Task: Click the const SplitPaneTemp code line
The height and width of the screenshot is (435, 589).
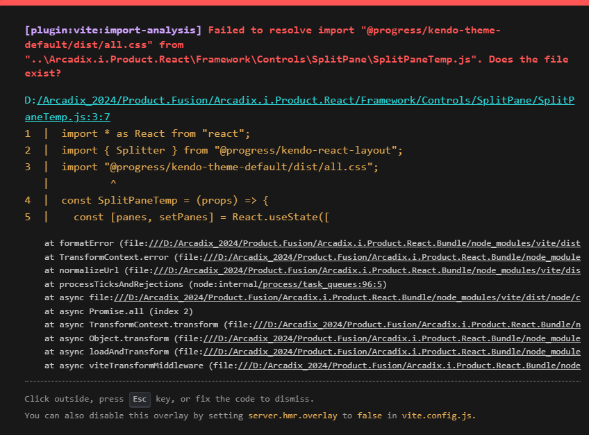Action: [165, 200]
